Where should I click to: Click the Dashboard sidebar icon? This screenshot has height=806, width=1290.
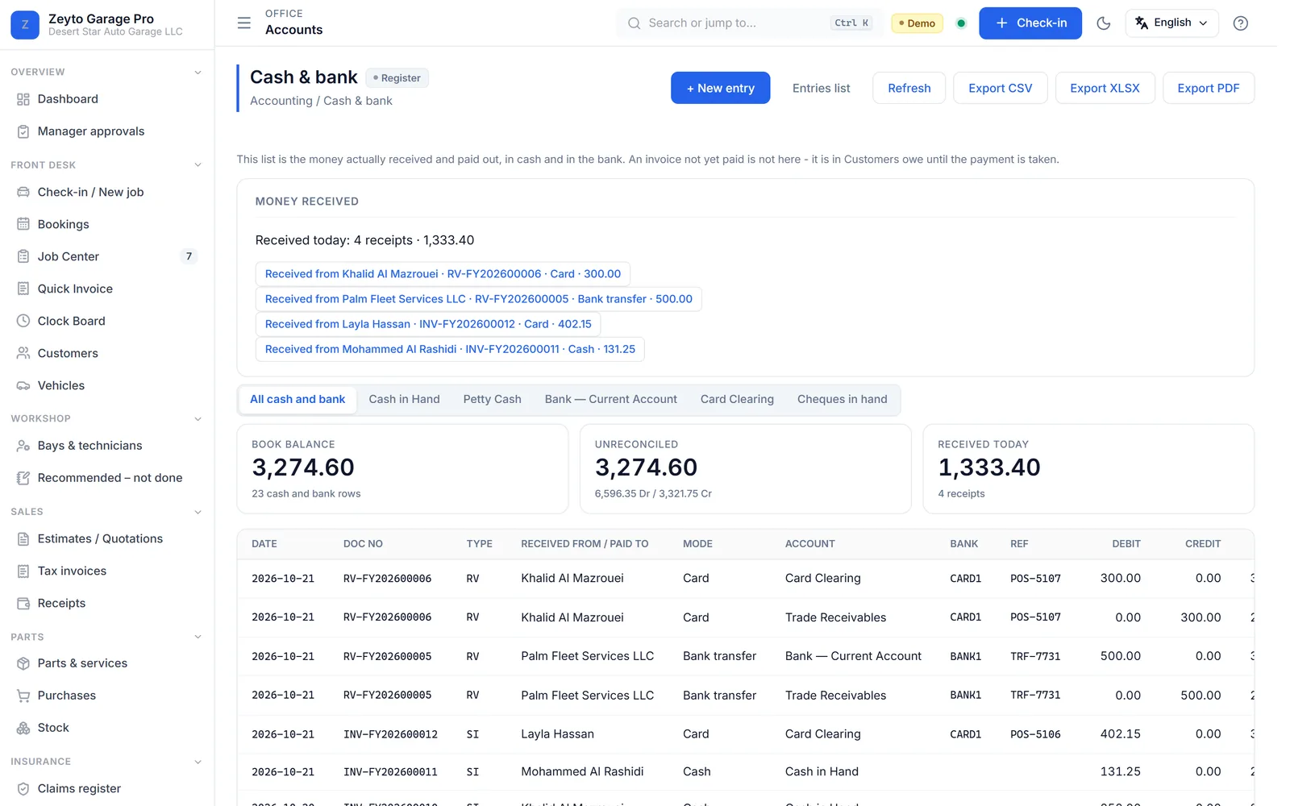click(23, 99)
